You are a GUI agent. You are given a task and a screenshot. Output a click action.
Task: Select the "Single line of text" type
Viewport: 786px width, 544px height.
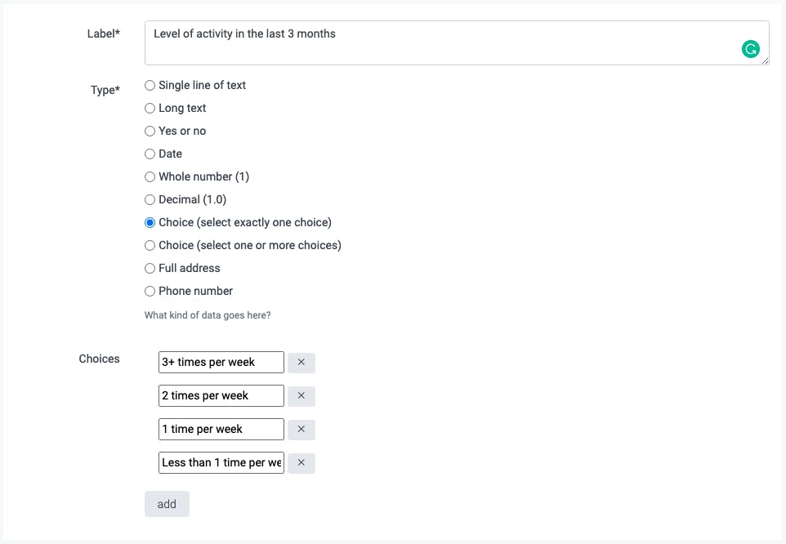click(x=150, y=85)
